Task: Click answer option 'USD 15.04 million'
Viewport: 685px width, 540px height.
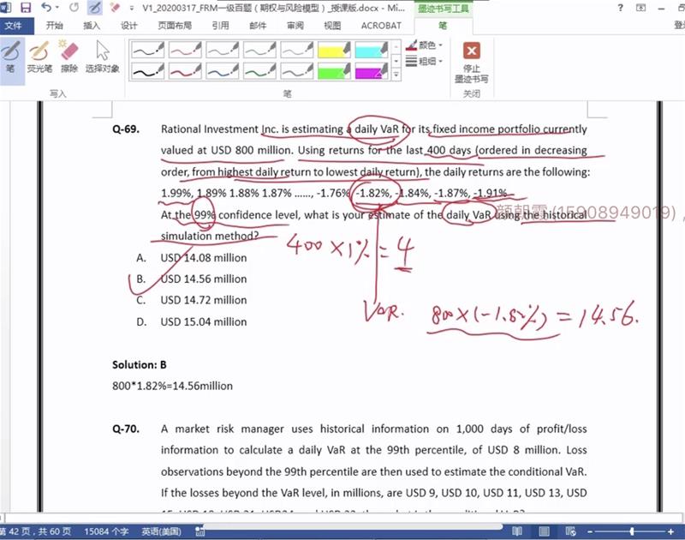Action: 204,321
